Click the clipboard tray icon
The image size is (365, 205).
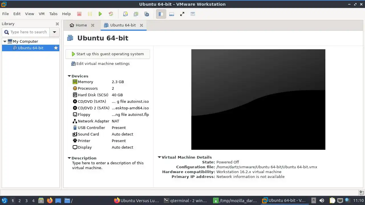pos(332,200)
